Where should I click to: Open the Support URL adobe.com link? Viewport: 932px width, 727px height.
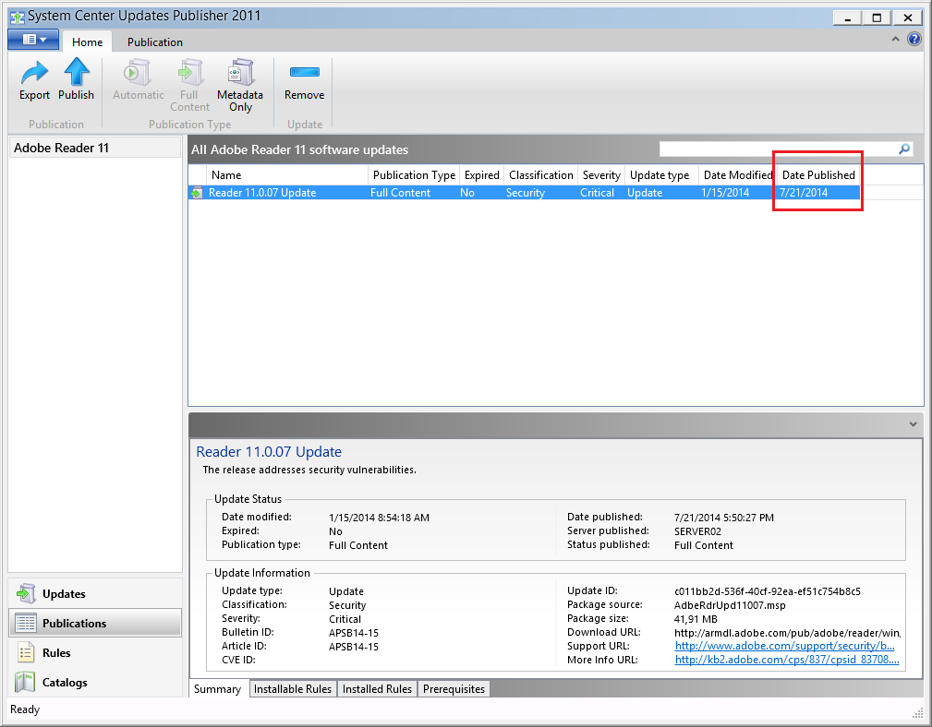point(784,646)
